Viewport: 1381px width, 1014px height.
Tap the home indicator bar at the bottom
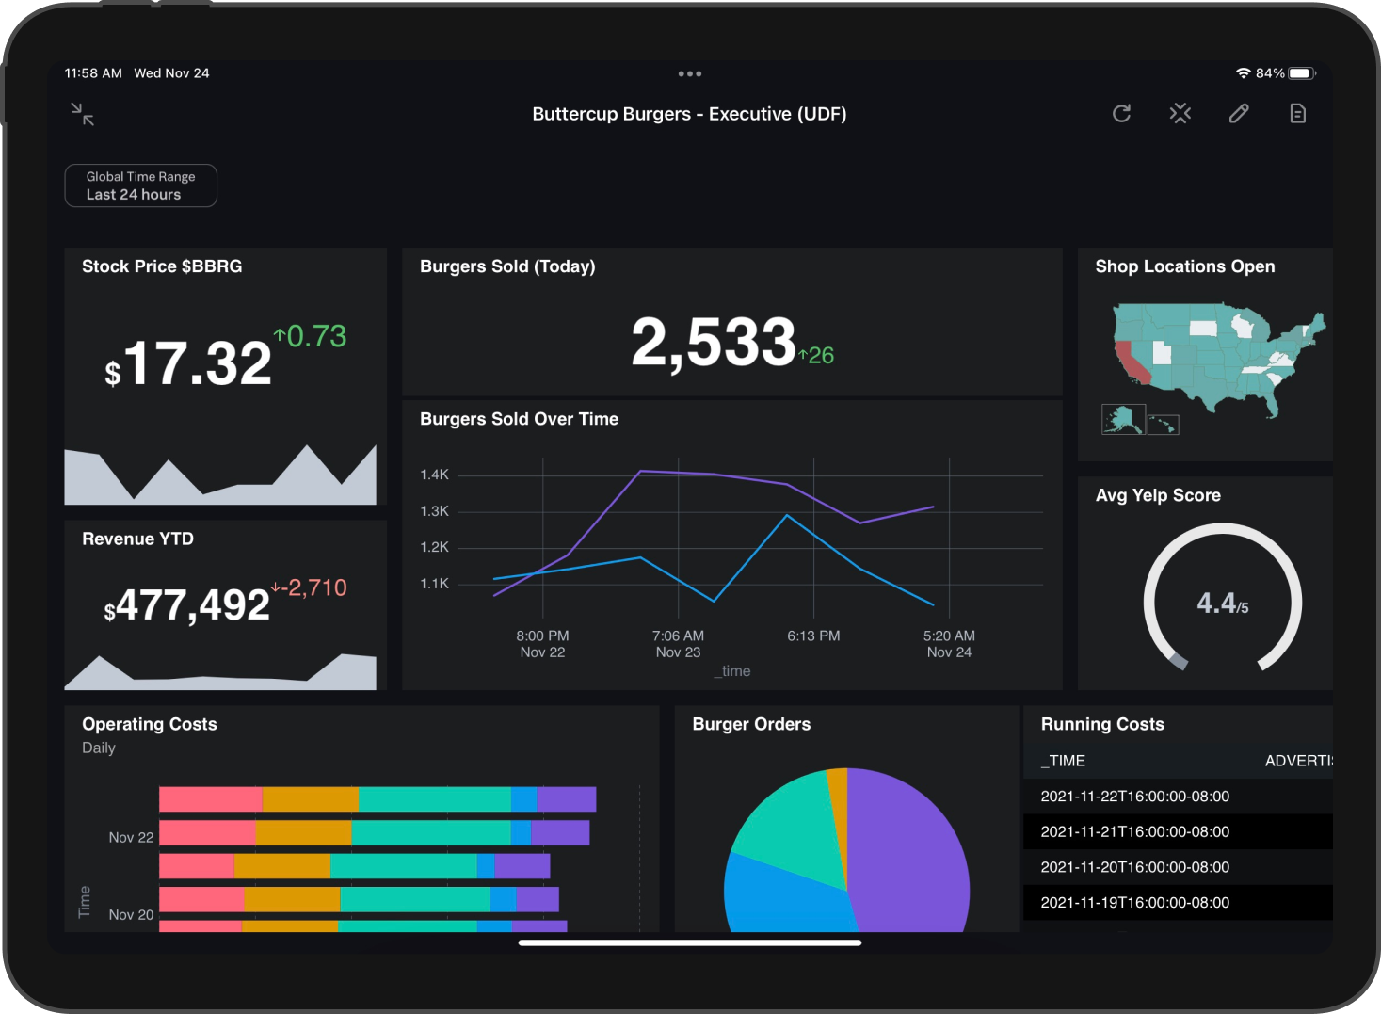point(690,942)
